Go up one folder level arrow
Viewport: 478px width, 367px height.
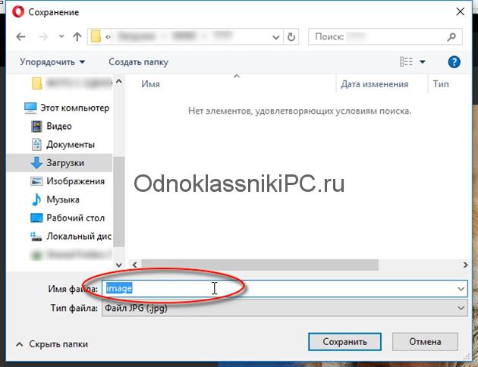click(77, 37)
